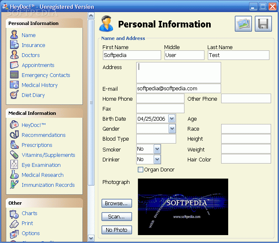The height and width of the screenshot is (243, 279).
Task: Click the Height input field
Action: coord(246,139)
